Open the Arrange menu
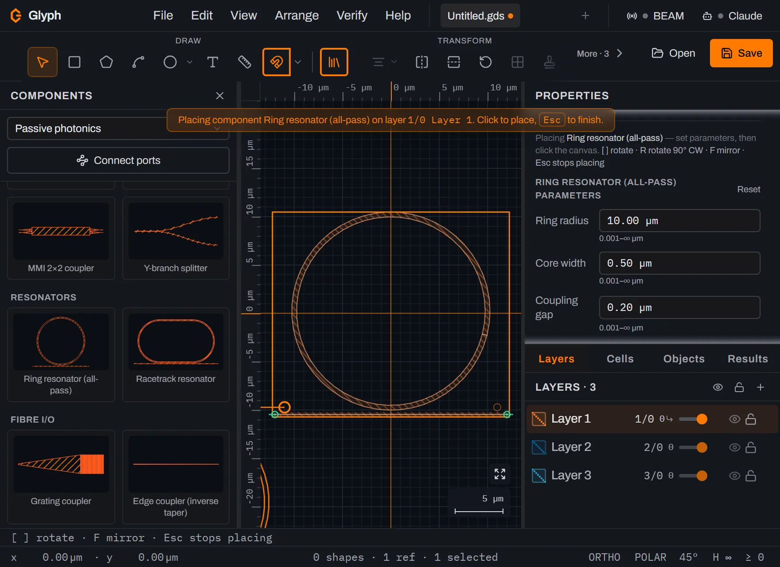 tap(296, 16)
